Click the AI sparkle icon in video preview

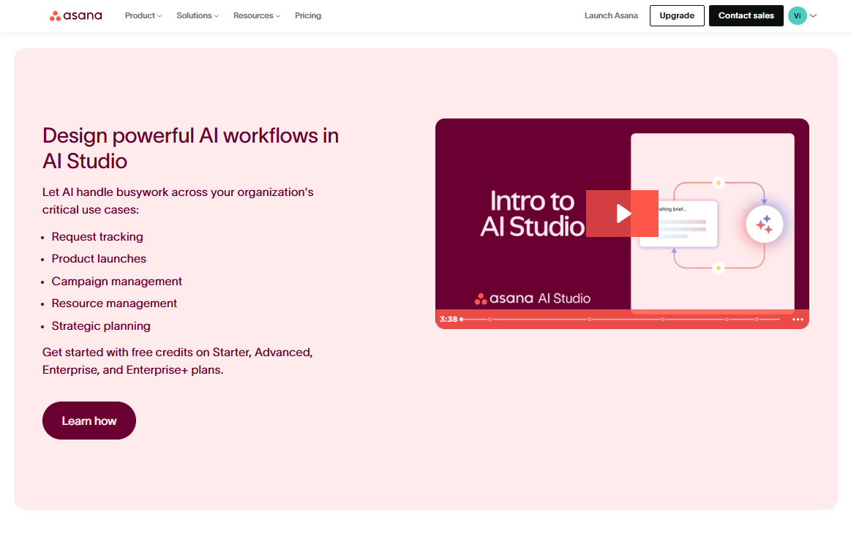click(x=764, y=225)
